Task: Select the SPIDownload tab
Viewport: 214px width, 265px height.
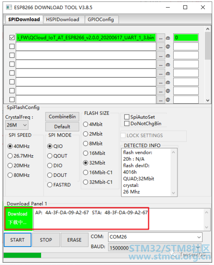Action: [x=24, y=19]
